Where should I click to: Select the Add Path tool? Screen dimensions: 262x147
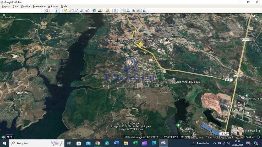pos(76,11)
